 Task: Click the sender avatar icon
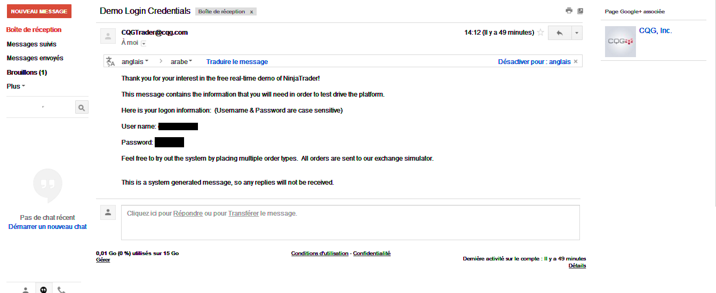108,36
